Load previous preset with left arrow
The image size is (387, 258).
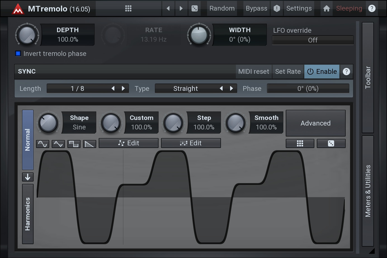pyautogui.click(x=168, y=8)
